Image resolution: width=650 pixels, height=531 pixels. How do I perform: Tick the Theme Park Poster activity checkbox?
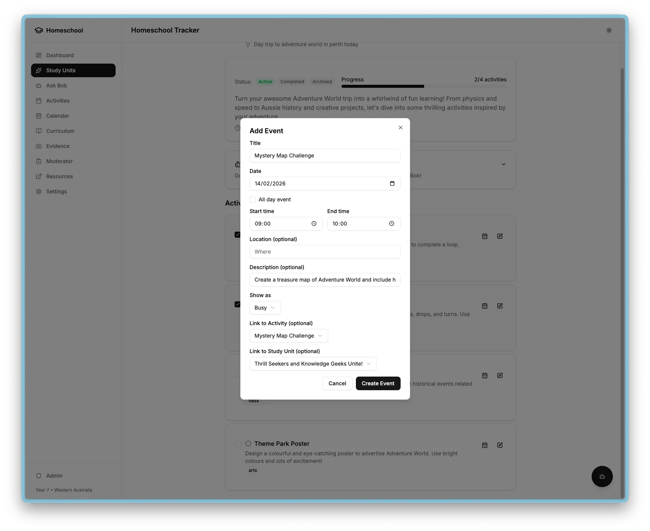[238, 444]
